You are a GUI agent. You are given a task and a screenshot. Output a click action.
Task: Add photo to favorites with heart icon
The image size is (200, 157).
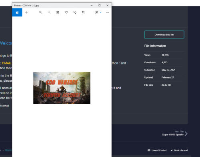pos(66,12)
